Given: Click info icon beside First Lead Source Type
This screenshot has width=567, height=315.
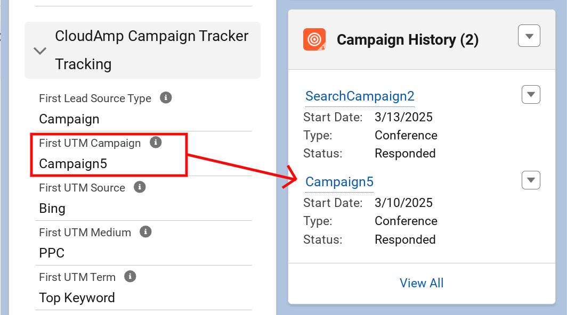Looking at the screenshot, I should click(166, 97).
